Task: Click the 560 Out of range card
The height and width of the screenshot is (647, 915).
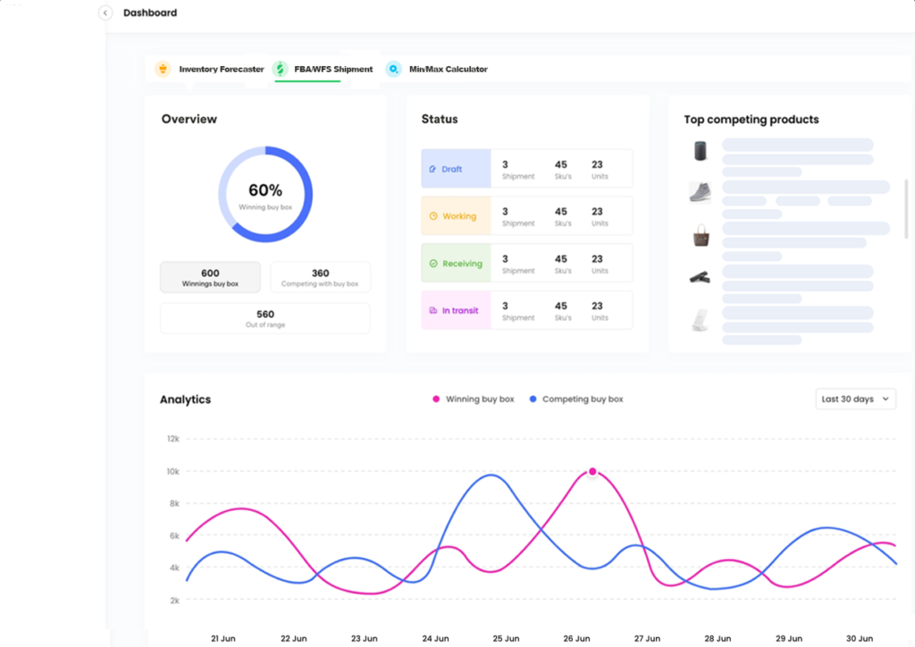Action: (264, 318)
